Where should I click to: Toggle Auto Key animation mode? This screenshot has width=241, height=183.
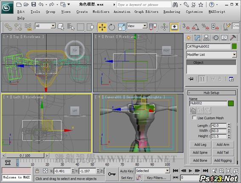tap(127, 171)
